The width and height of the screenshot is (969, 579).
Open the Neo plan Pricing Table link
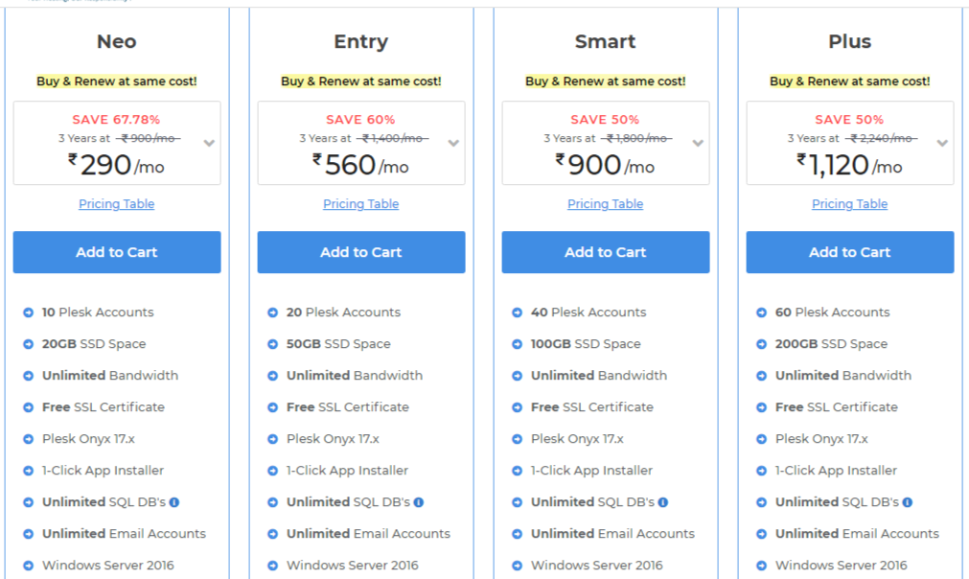click(x=117, y=204)
